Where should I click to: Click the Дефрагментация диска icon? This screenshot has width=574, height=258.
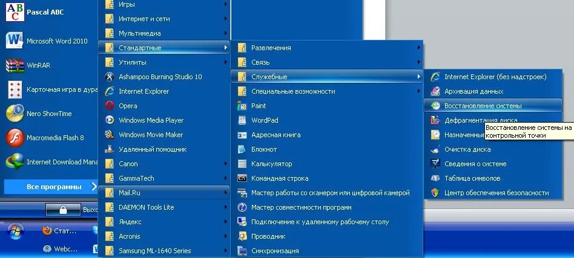pos(435,120)
